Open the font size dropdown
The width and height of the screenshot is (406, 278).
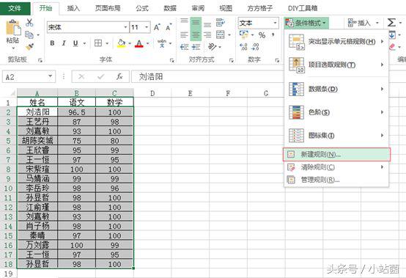pyautogui.click(x=147, y=27)
